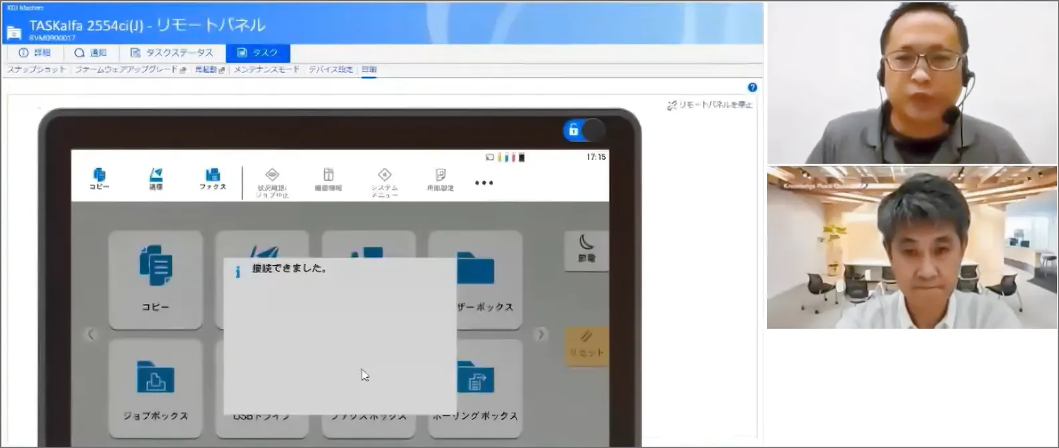1059x448 pixels.
Task: Go to next home page with right arrow
Action: [x=541, y=334]
